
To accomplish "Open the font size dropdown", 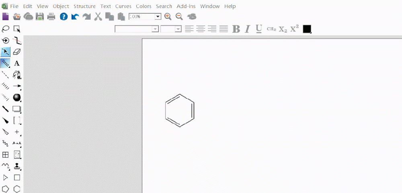I will tap(178, 29).
